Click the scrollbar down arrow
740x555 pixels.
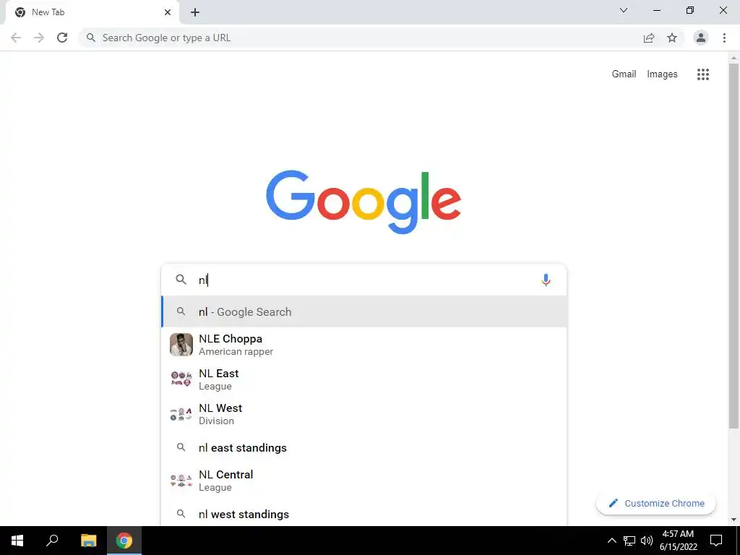[x=733, y=520]
